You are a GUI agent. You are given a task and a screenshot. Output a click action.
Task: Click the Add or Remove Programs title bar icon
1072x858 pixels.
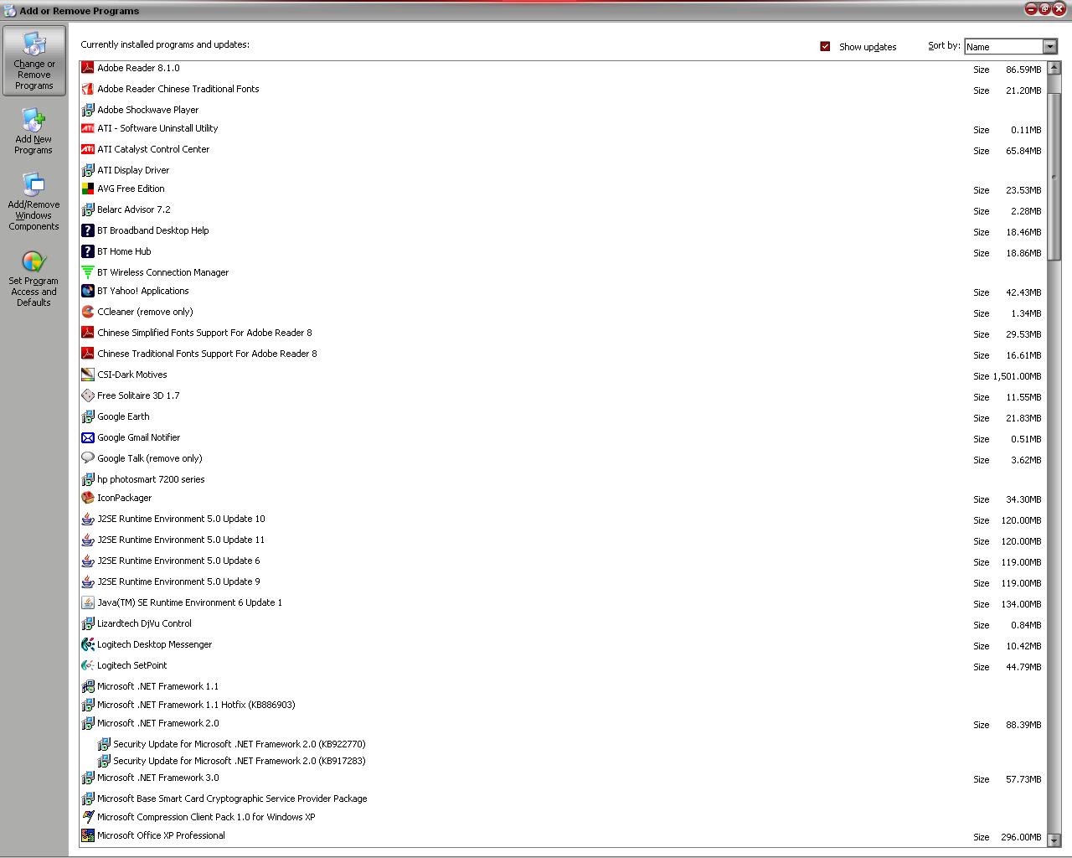click(x=10, y=11)
